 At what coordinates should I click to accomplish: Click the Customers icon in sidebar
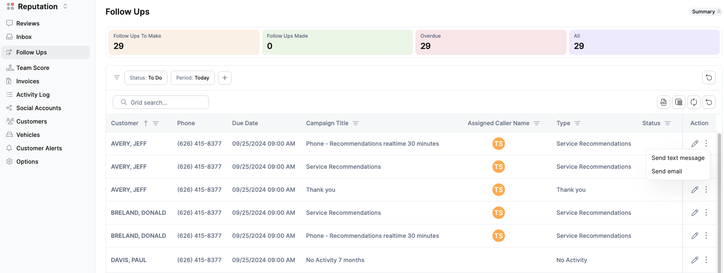10,121
